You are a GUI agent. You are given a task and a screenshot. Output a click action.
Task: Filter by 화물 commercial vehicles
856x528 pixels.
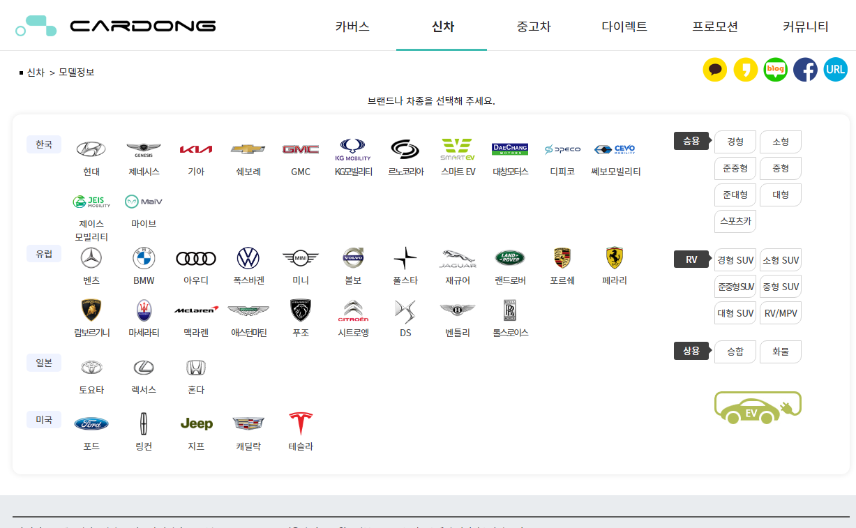[781, 352]
